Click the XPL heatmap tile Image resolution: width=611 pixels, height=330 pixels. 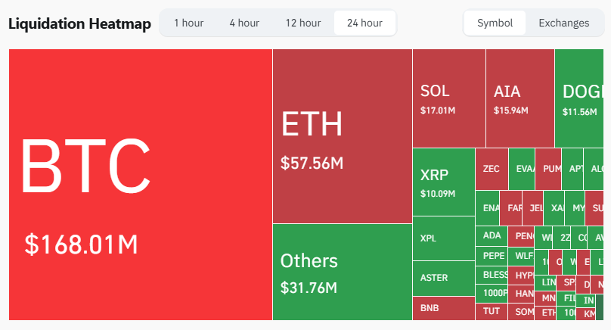pos(443,238)
